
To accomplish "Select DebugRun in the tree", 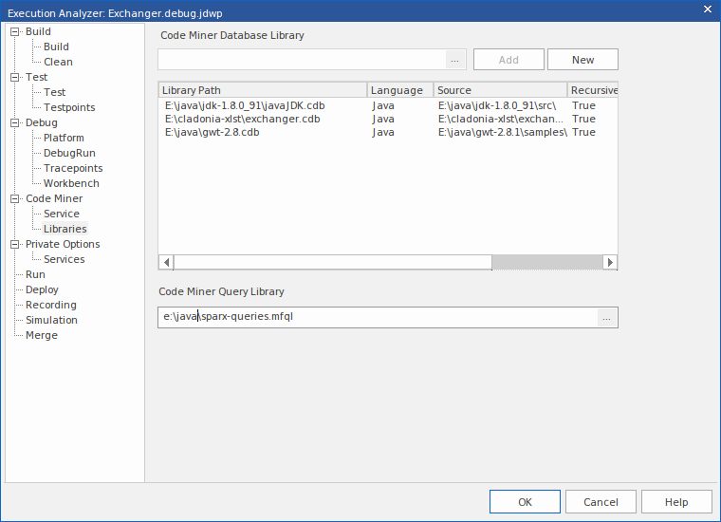I will [69, 153].
